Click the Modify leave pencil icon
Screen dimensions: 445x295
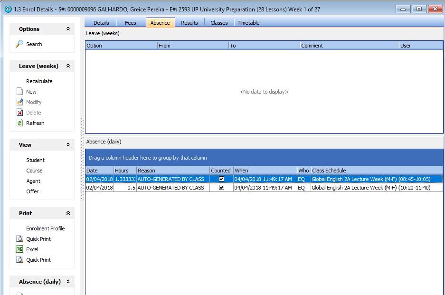click(19, 102)
